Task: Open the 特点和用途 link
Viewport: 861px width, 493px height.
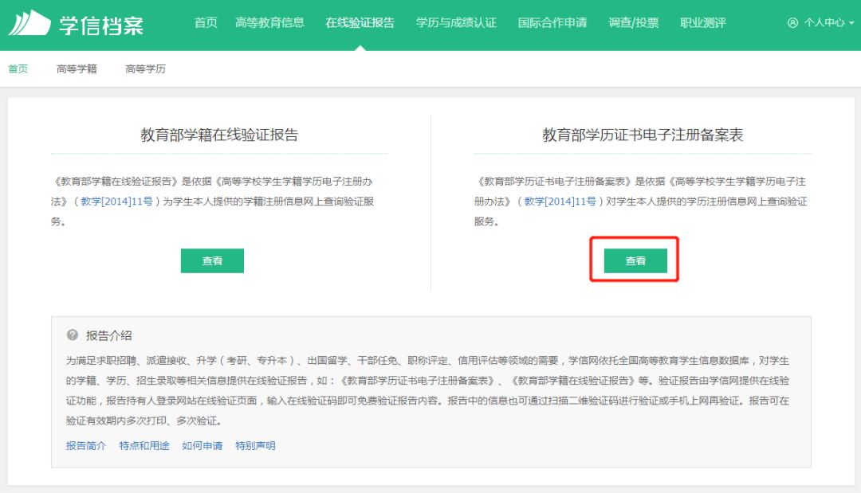Action: pos(144,446)
